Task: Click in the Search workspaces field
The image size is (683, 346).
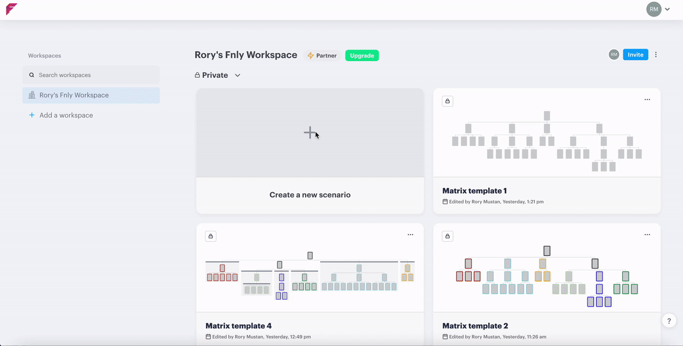Action: pyautogui.click(x=91, y=75)
